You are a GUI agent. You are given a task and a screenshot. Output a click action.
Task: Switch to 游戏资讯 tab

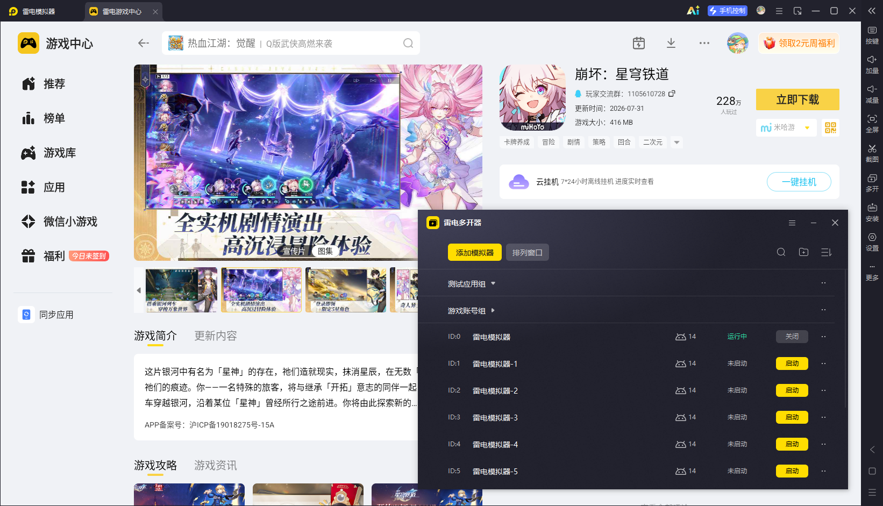[x=216, y=465]
